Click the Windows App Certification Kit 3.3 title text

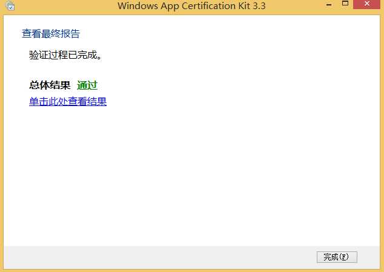tap(191, 6)
